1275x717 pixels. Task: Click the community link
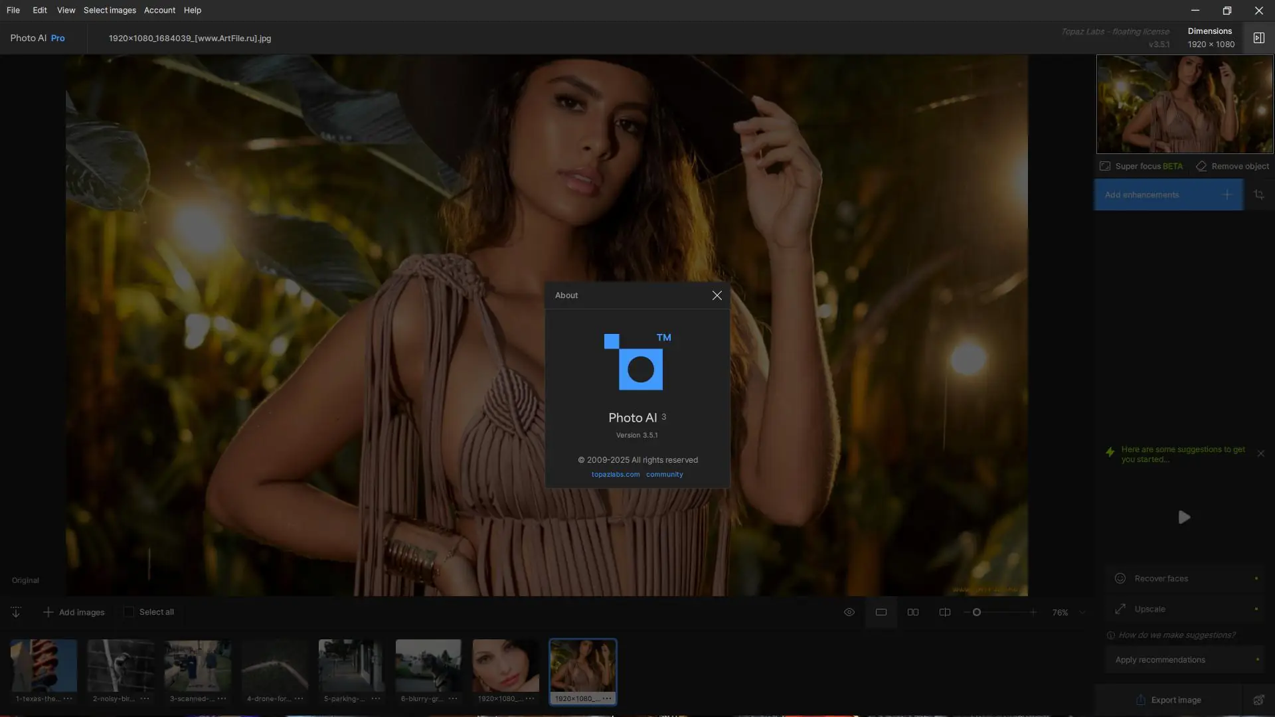click(x=664, y=475)
